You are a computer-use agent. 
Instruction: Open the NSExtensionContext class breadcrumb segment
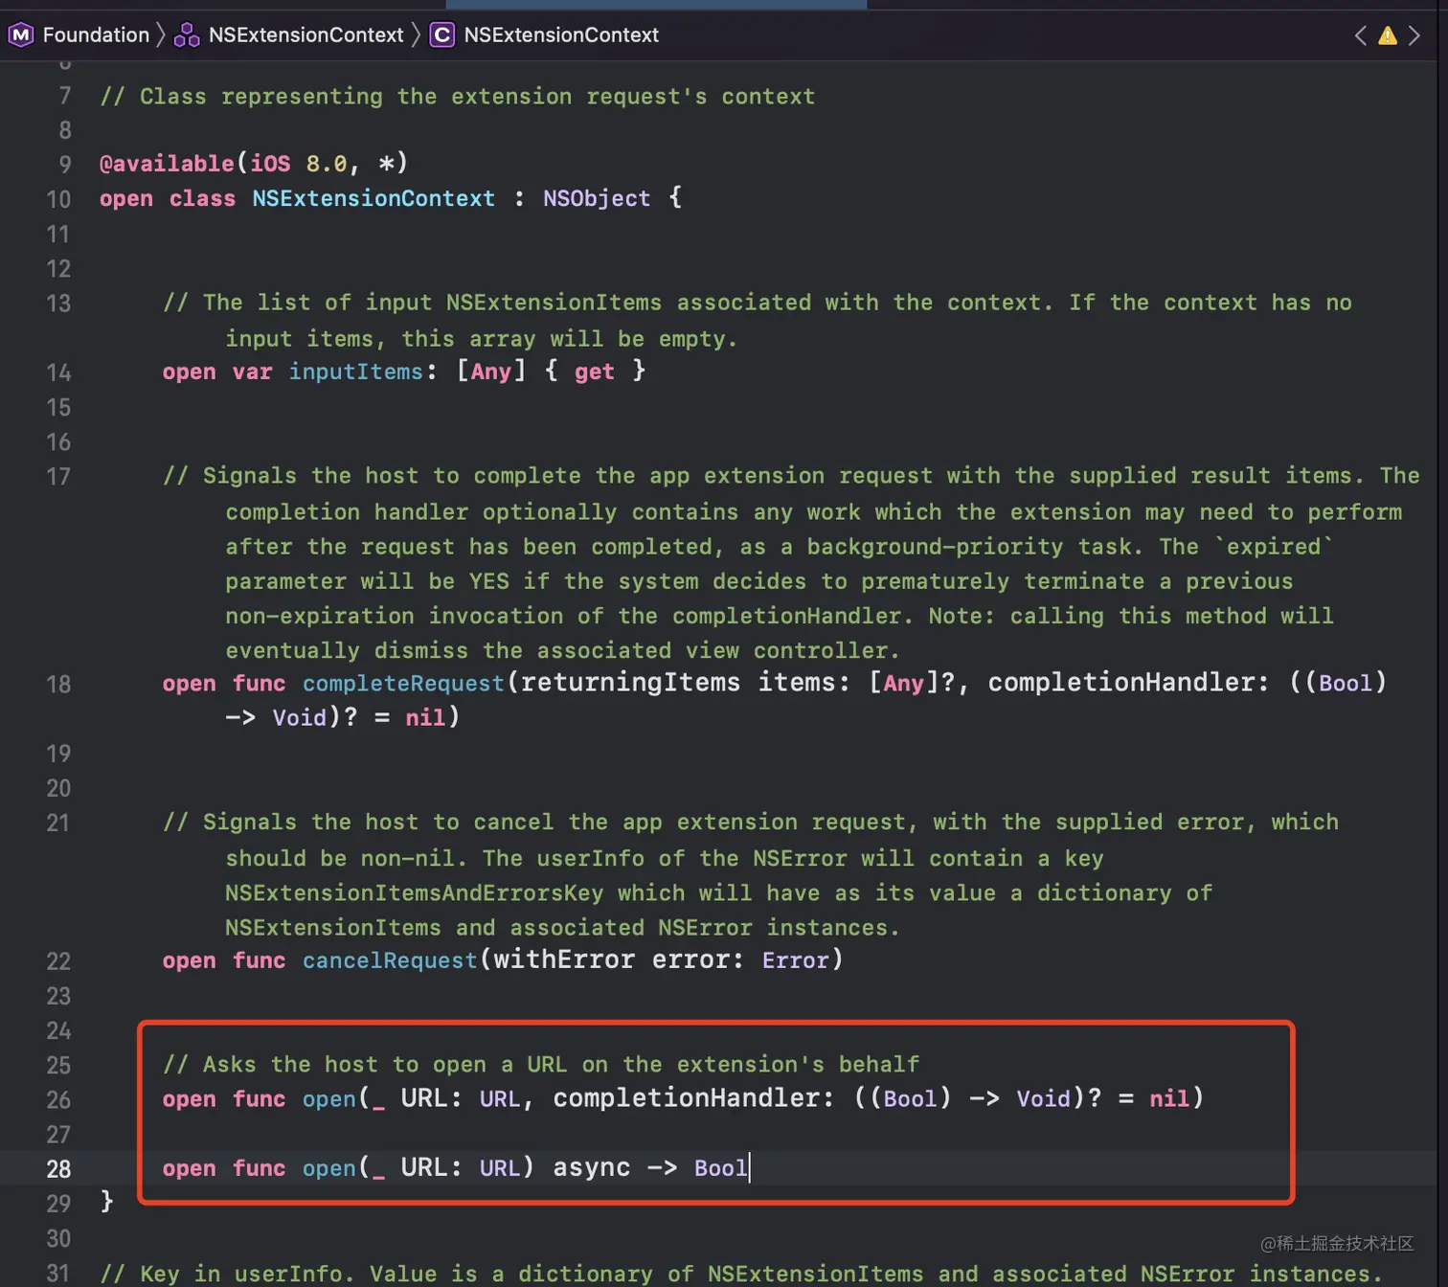tap(561, 35)
